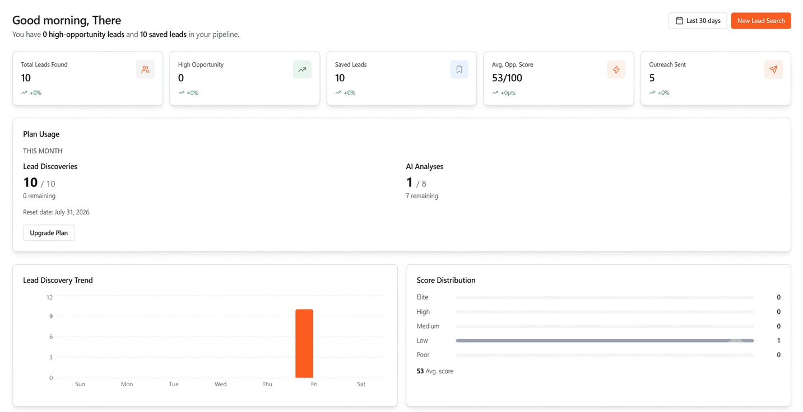Click trend arrow under Saved Leads value
This screenshot has height=412, width=803.
(338, 93)
